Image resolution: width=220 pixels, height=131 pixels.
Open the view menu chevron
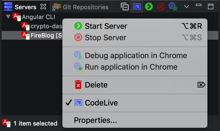tap(186, 7)
